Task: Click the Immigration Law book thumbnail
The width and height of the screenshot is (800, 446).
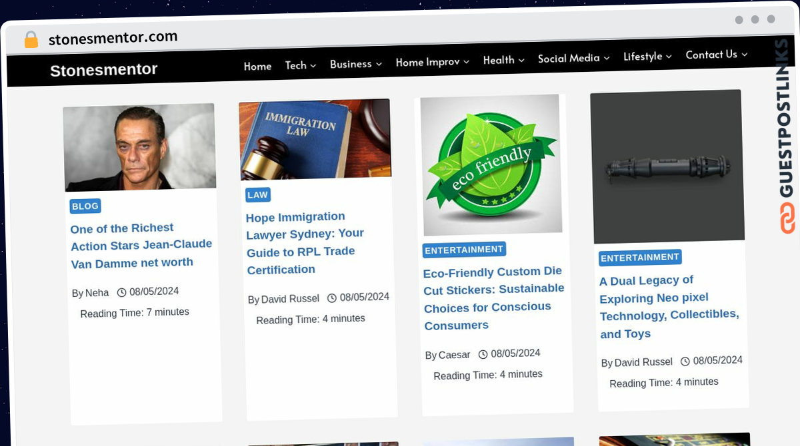Action: (315, 139)
